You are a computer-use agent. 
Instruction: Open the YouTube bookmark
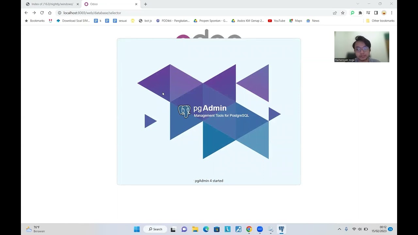(277, 21)
